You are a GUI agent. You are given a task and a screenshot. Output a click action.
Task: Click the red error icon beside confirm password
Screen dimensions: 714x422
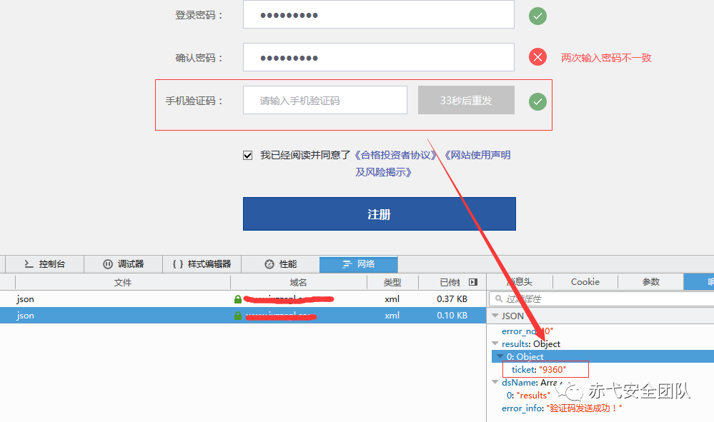(537, 57)
